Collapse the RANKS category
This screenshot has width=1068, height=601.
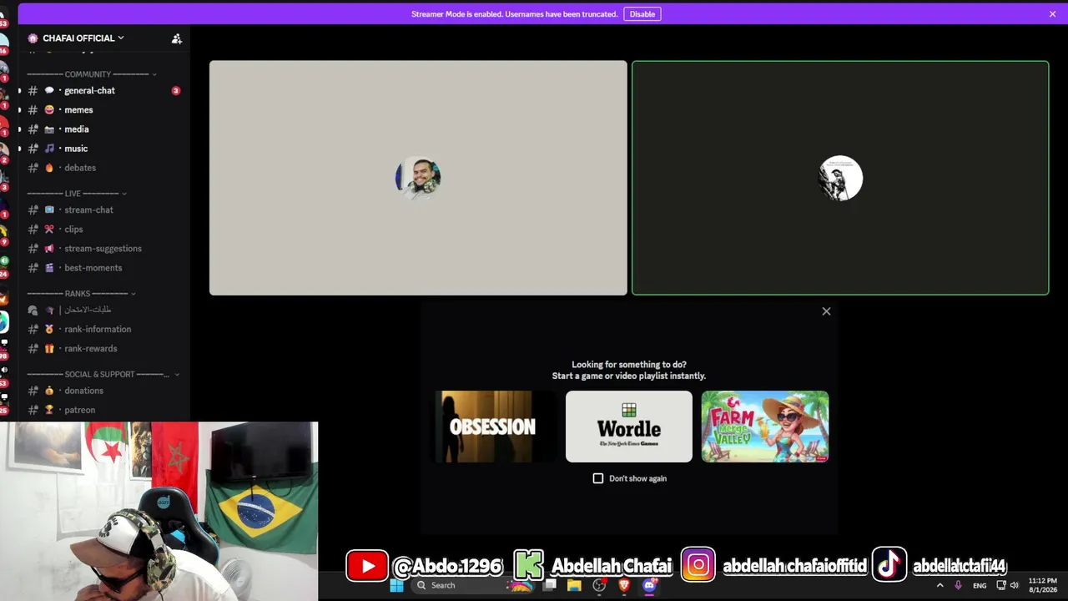coord(81,294)
